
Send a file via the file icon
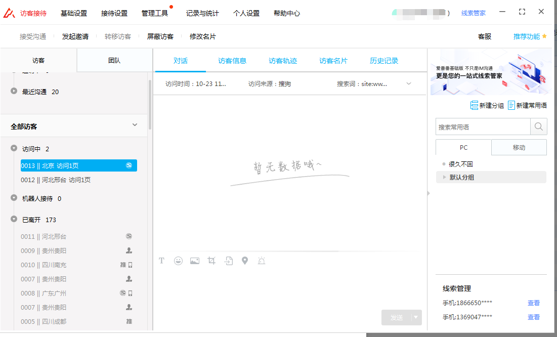click(x=228, y=261)
